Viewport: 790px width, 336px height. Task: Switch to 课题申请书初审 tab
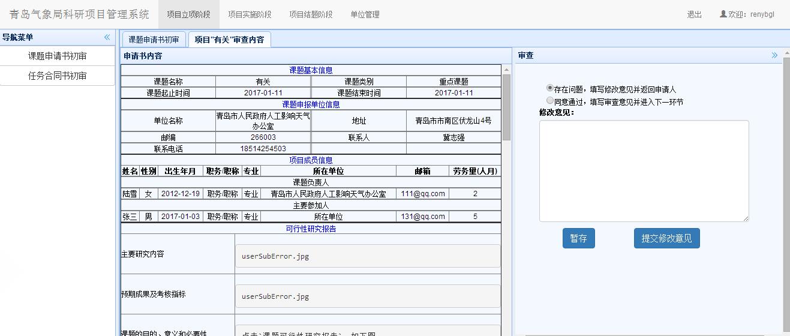click(x=154, y=40)
